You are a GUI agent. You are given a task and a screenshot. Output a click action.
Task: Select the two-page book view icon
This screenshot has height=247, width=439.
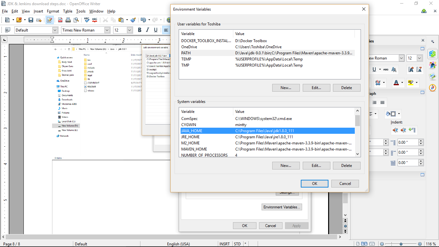click(372, 244)
